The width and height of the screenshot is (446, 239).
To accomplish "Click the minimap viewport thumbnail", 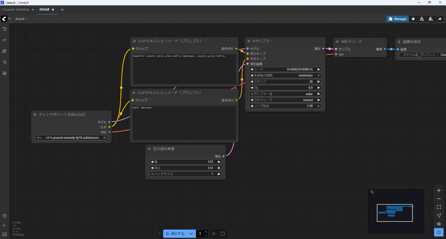I will pos(395,213).
